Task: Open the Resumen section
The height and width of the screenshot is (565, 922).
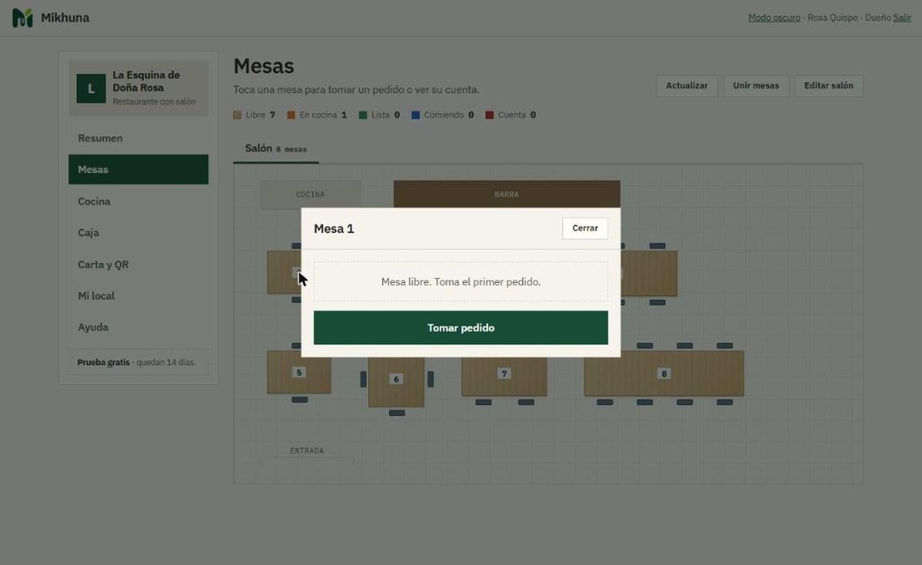Action: coord(138,138)
